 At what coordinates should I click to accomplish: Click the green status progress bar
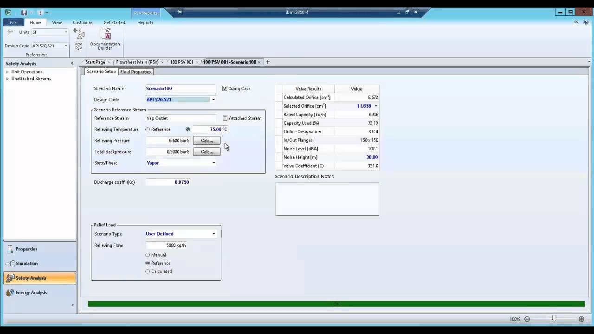click(336, 304)
